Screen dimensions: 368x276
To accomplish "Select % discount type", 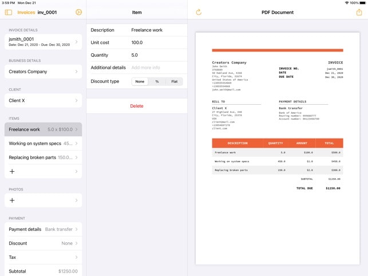I will pos(157,81).
